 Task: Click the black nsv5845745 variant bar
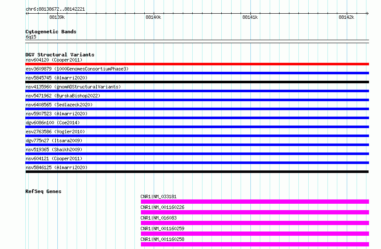[197, 82]
